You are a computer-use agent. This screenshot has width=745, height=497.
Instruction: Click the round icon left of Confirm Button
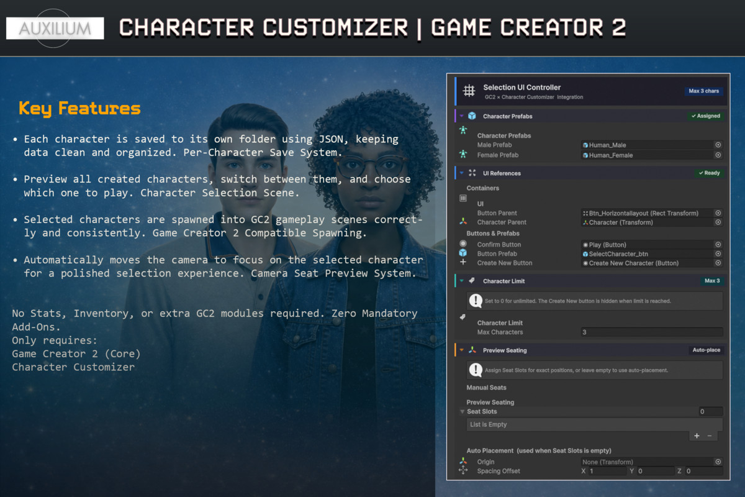pos(463,244)
